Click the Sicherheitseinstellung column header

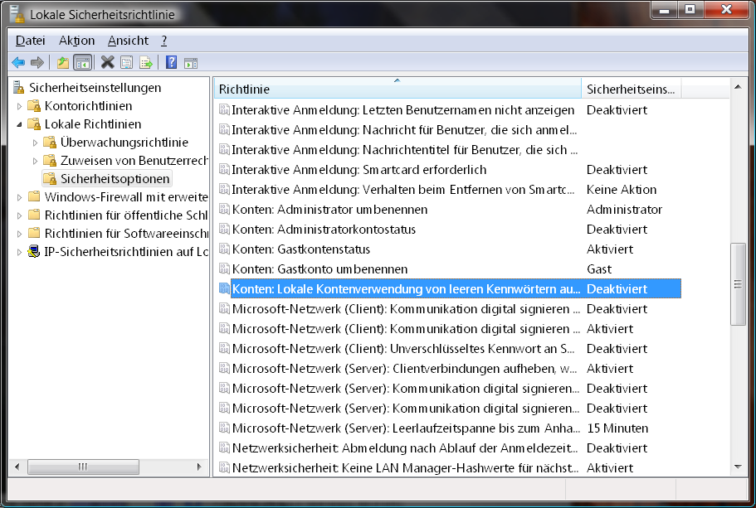[631, 89]
